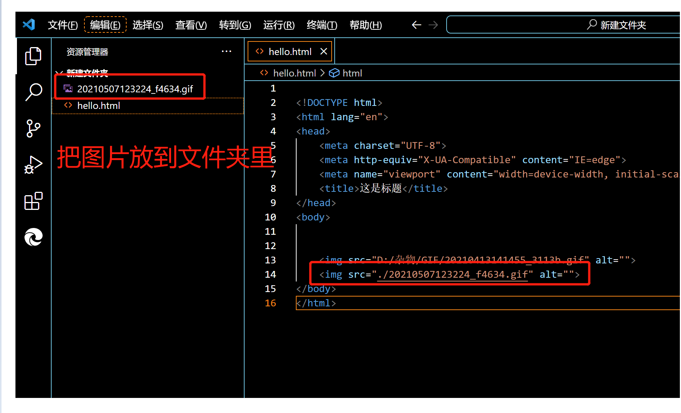Click the hello.html file icon in explorer
The image size is (681, 413).
(x=68, y=105)
